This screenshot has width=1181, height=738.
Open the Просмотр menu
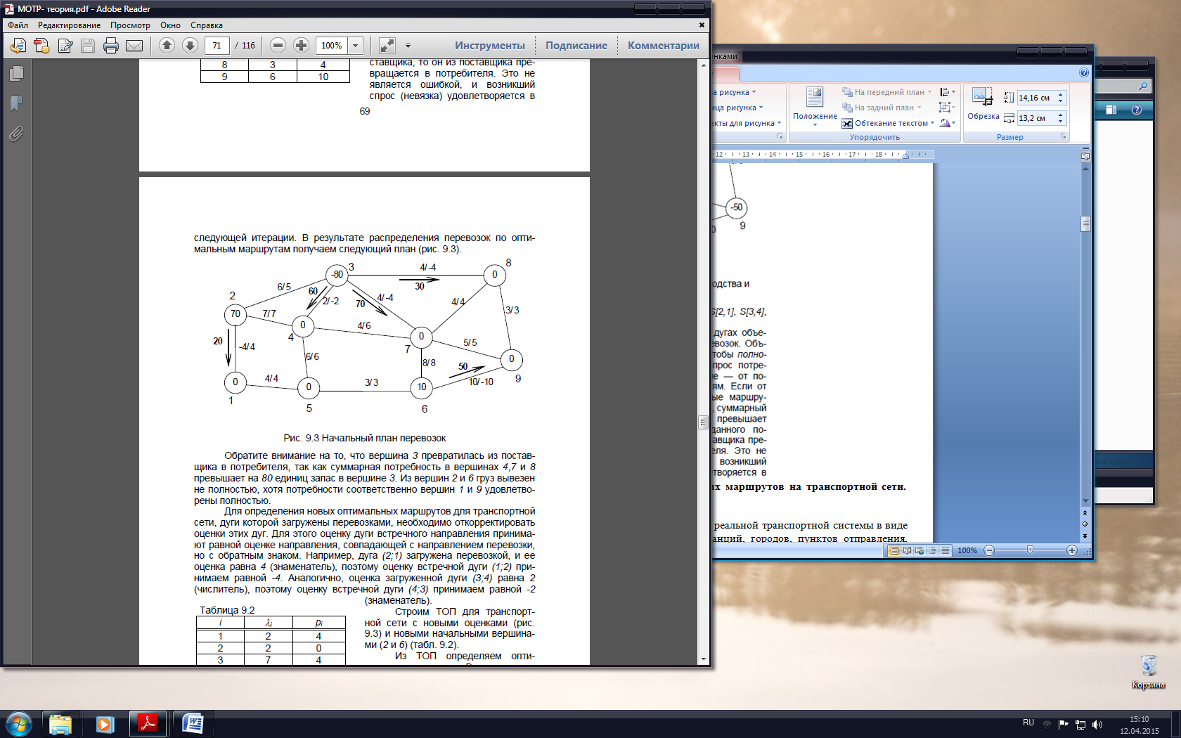(130, 25)
